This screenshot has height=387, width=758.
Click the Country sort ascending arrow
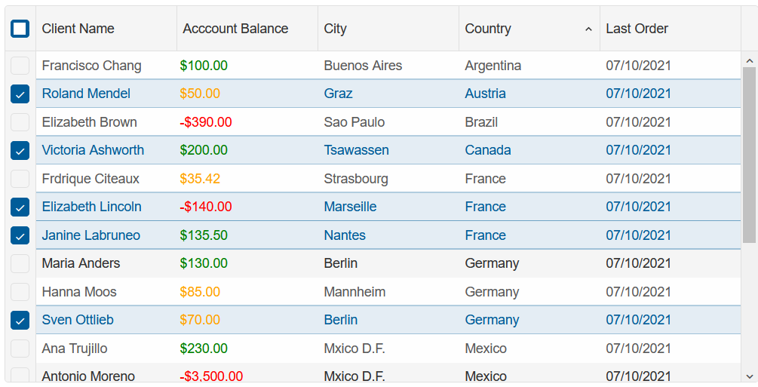[588, 29]
